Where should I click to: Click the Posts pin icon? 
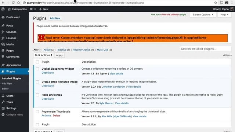3,26
